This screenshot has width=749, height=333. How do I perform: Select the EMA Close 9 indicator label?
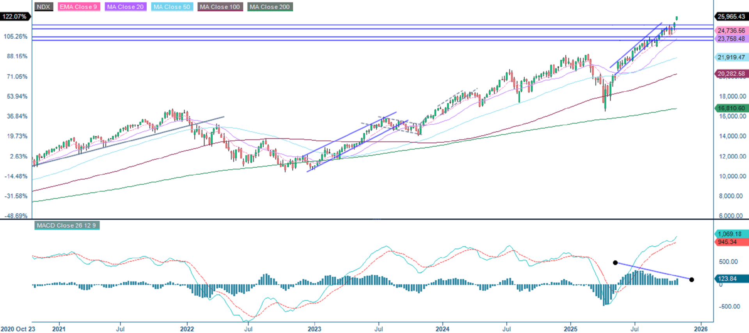click(x=78, y=7)
